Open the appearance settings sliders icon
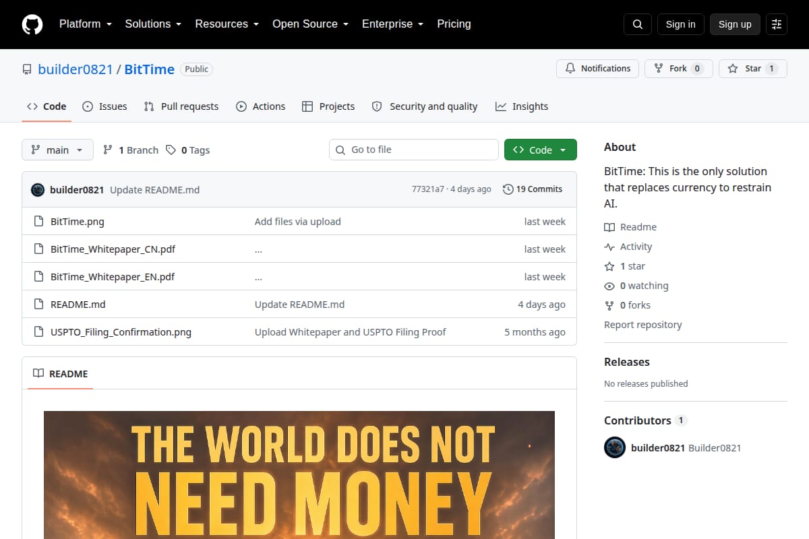The height and width of the screenshot is (539, 809). pos(777,24)
